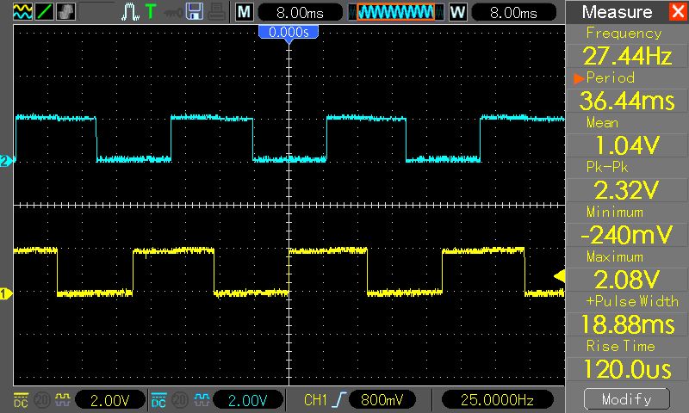Click the 36.44ms period value
Image resolution: width=689 pixels, height=413 pixels.
[x=628, y=101]
